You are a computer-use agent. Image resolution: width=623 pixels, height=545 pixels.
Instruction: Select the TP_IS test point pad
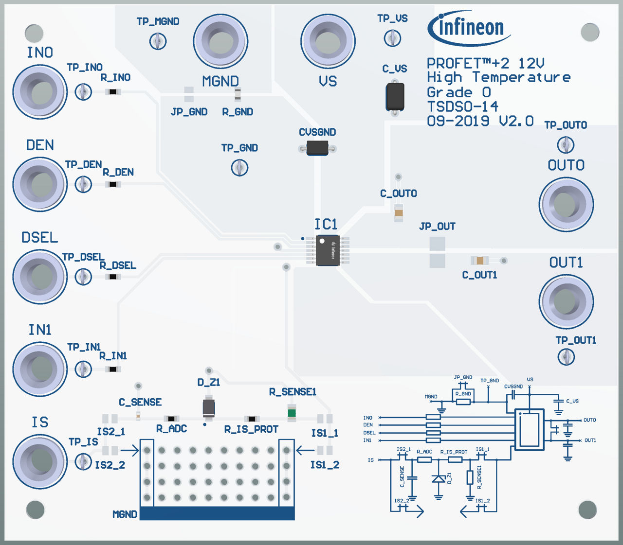[84, 461]
